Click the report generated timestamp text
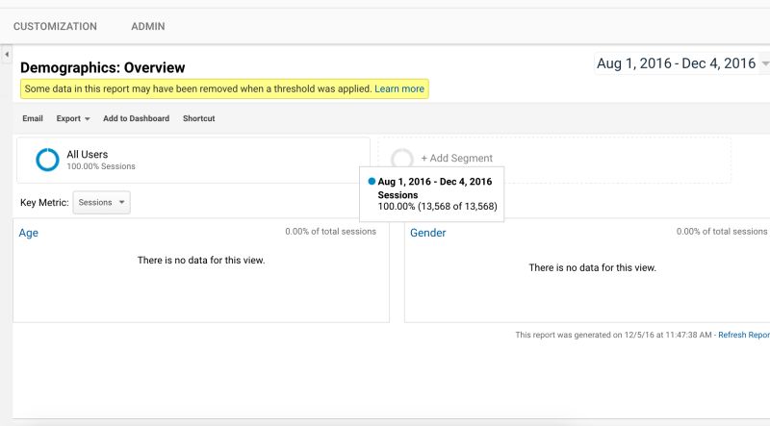 613,335
